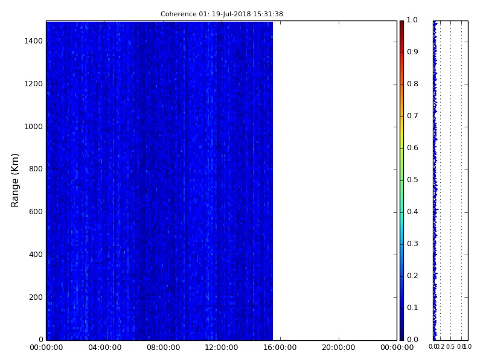483x362 pixels.
Task: Click the 20:00:00 time axis label
Action: 339,348
